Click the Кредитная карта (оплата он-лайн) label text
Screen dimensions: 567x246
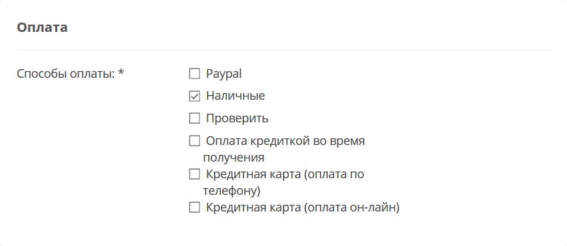(x=303, y=208)
